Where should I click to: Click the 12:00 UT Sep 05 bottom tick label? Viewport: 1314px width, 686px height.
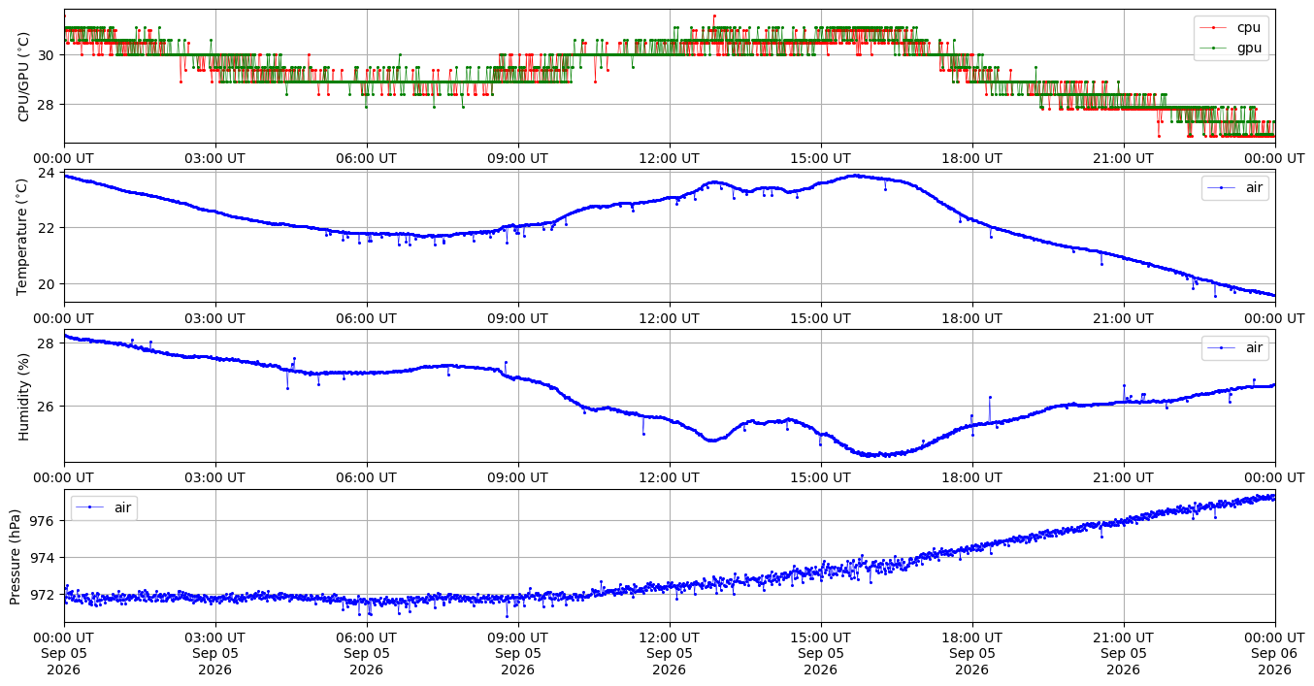(x=669, y=654)
